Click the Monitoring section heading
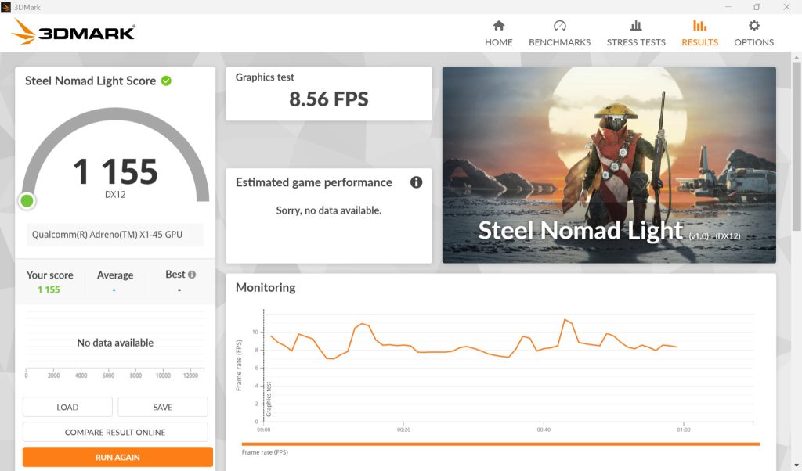 tap(266, 288)
